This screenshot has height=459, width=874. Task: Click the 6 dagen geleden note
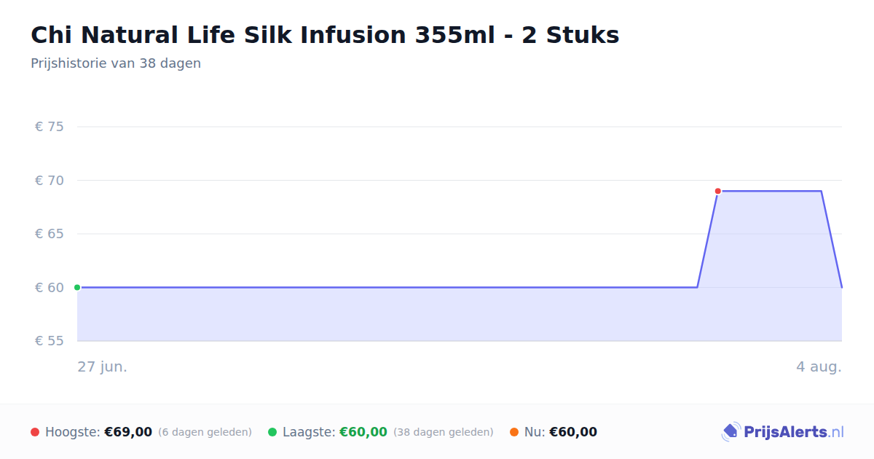[205, 432]
